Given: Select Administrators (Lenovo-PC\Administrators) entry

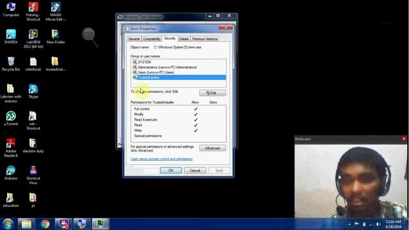Looking at the screenshot, I should pos(179,67).
